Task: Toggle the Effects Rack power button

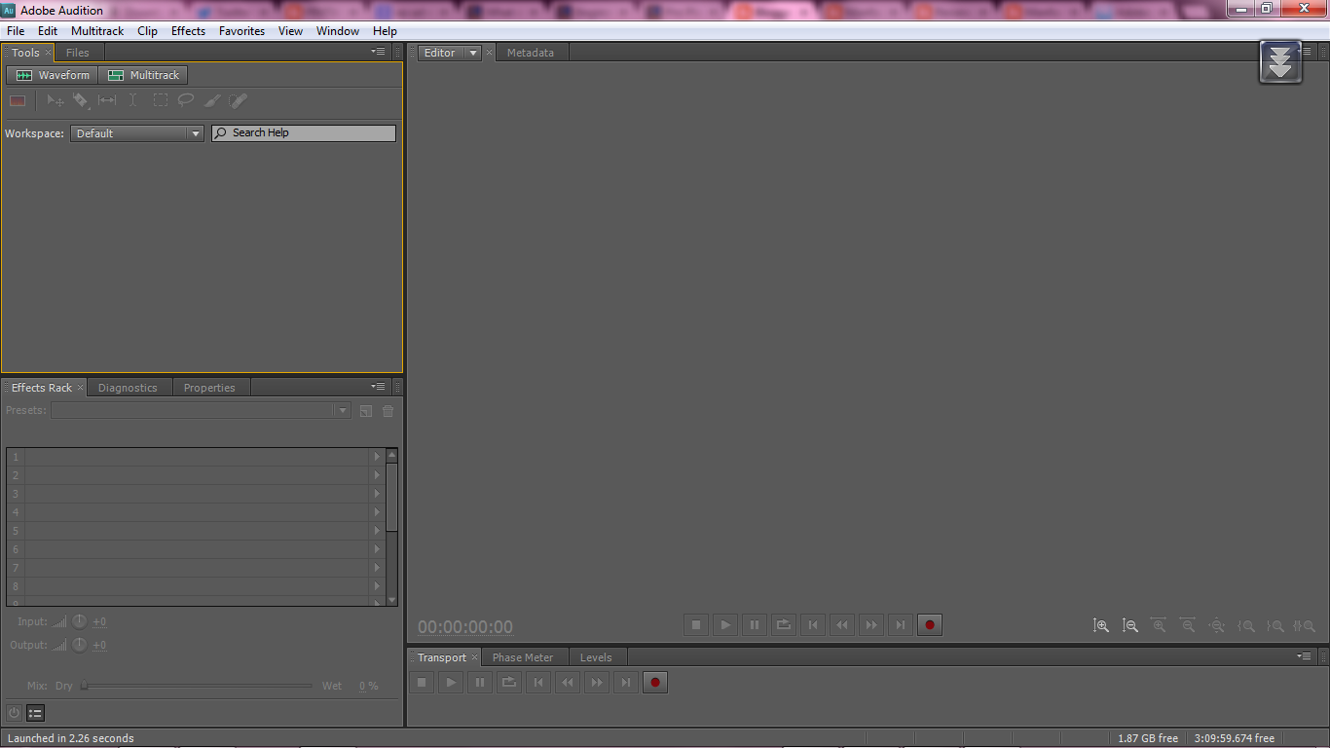Action: point(13,713)
